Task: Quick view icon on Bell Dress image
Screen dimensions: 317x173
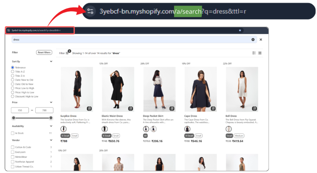Action: (254, 108)
